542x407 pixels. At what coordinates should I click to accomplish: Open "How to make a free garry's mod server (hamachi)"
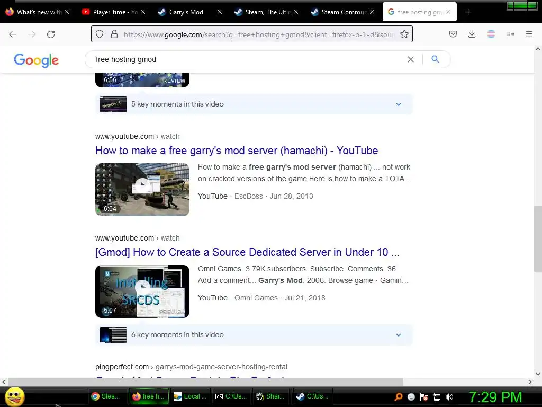[237, 151]
